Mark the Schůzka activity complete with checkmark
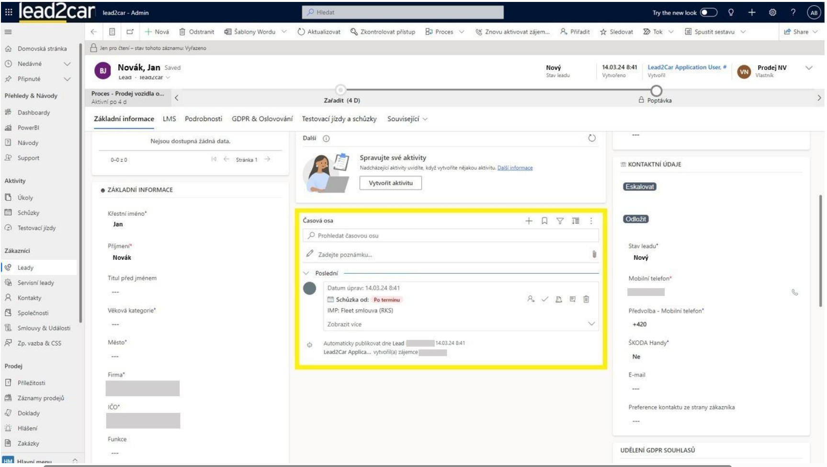The width and height of the screenshot is (827, 467). click(x=544, y=299)
